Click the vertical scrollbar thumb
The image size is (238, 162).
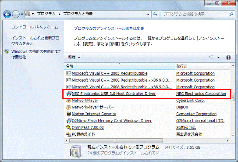click(233, 97)
